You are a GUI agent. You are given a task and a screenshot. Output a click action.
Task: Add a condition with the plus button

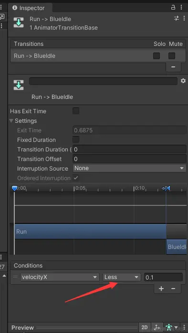(x=161, y=289)
